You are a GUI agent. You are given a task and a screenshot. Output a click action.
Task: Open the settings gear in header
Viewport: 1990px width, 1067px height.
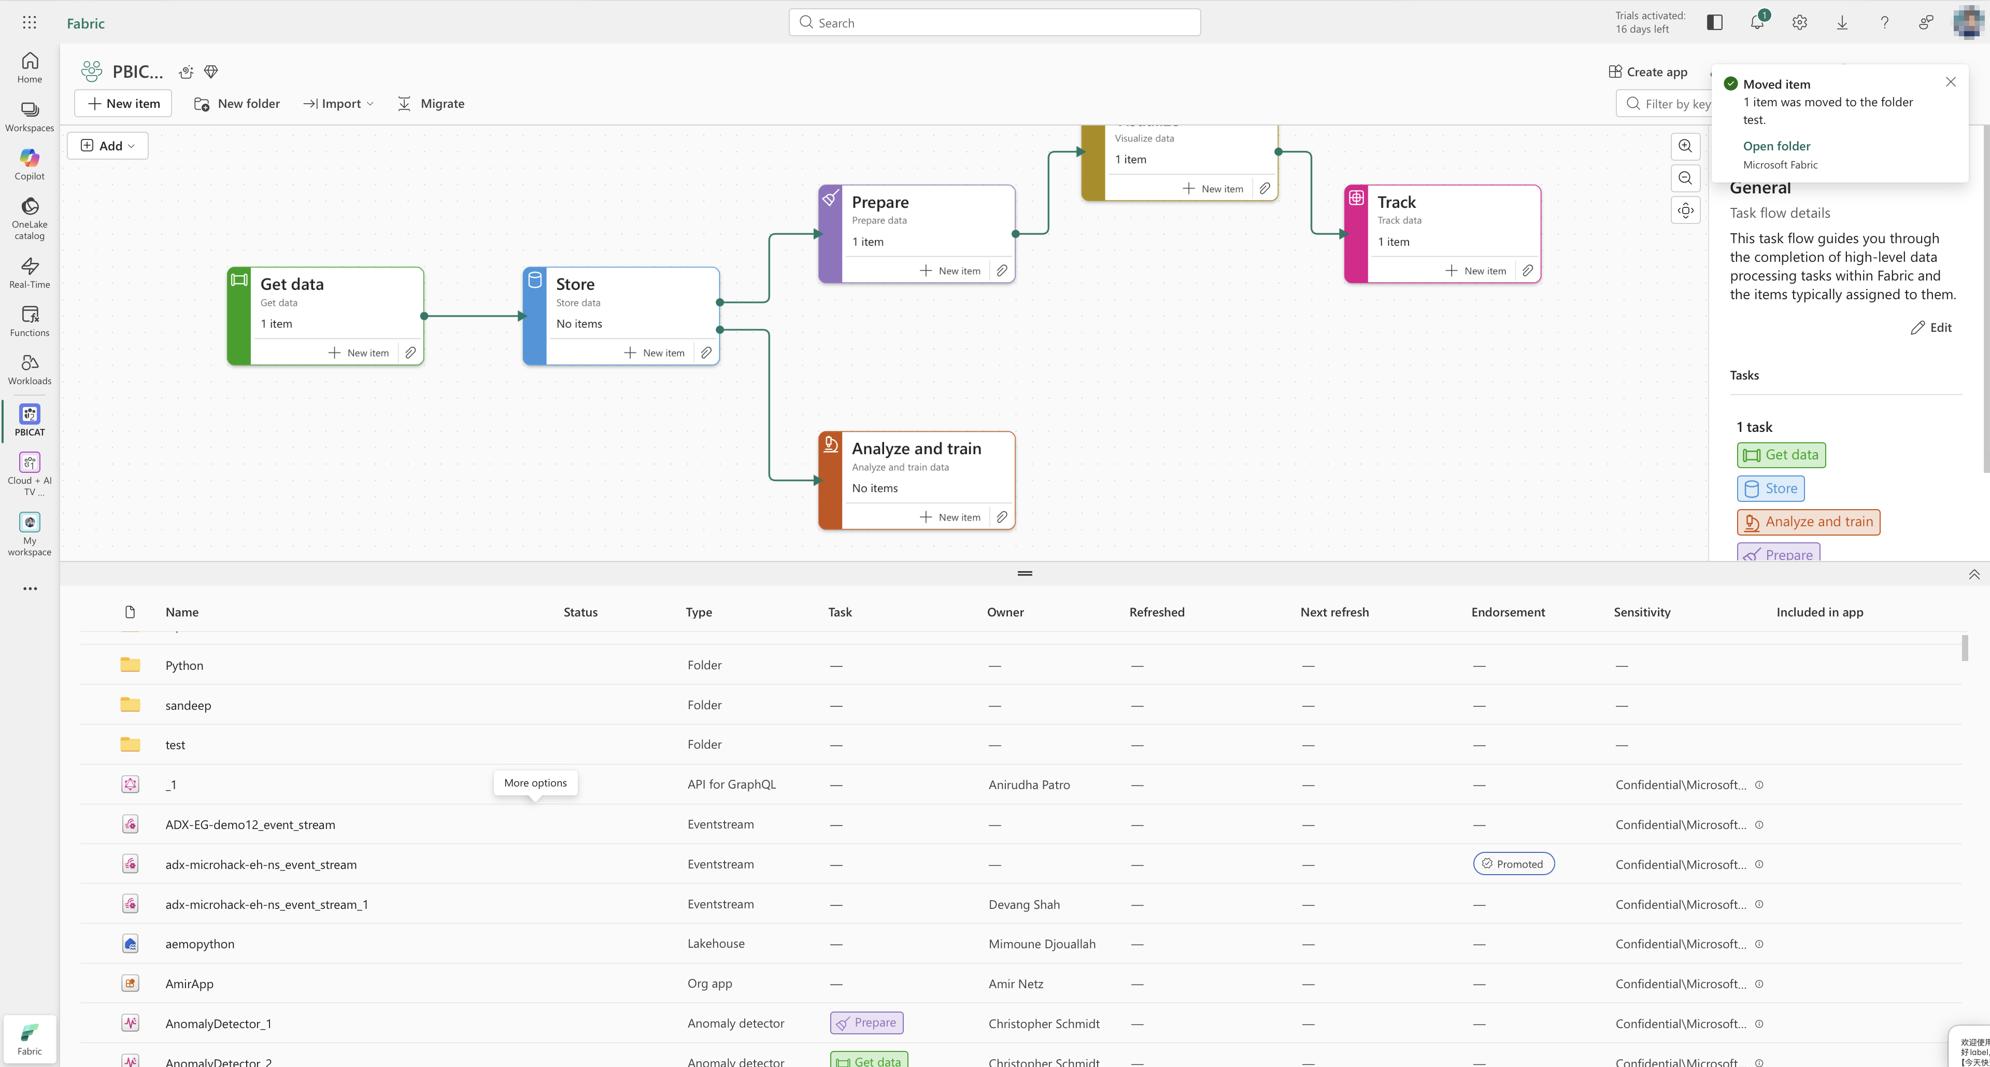point(1799,22)
